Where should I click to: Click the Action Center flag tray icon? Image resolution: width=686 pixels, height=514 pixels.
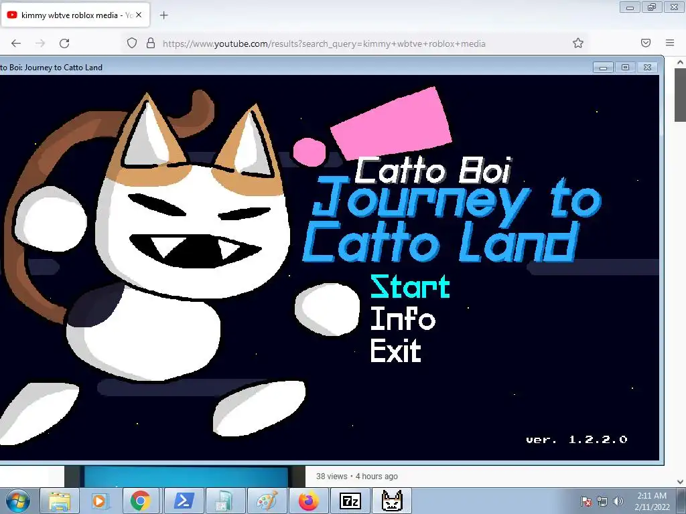pyautogui.click(x=586, y=501)
